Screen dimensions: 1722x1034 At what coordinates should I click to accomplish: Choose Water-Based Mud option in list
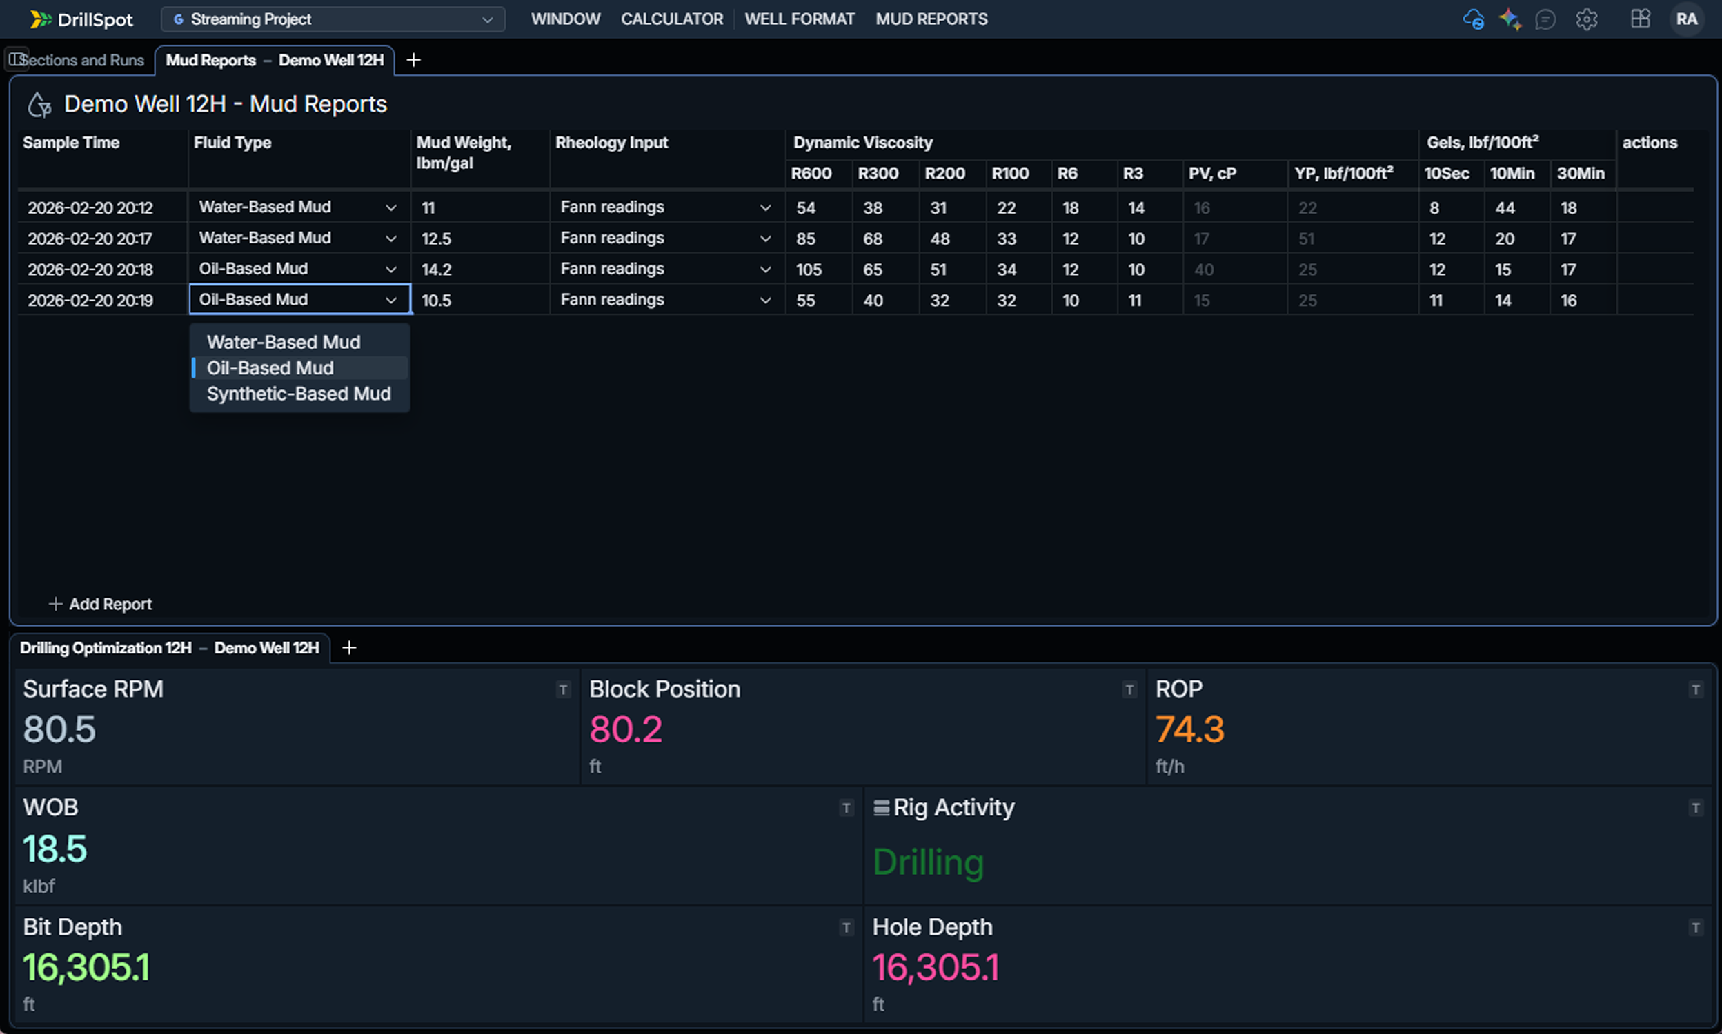coord(283,342)
